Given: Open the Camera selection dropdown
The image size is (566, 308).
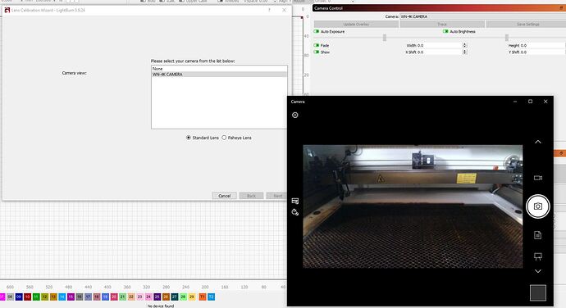Looking at the screenshot, I should (x=482, y=16).
